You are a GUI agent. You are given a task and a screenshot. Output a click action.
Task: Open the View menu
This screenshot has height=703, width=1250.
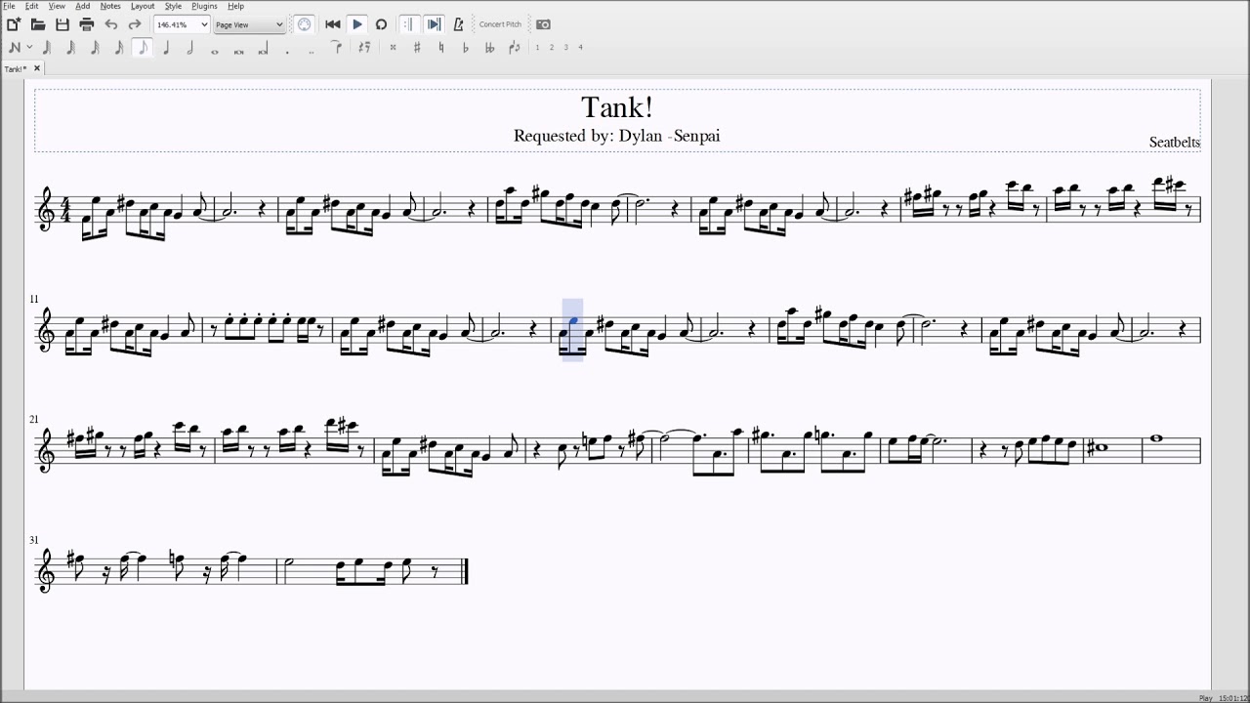[x=57, y=6]
